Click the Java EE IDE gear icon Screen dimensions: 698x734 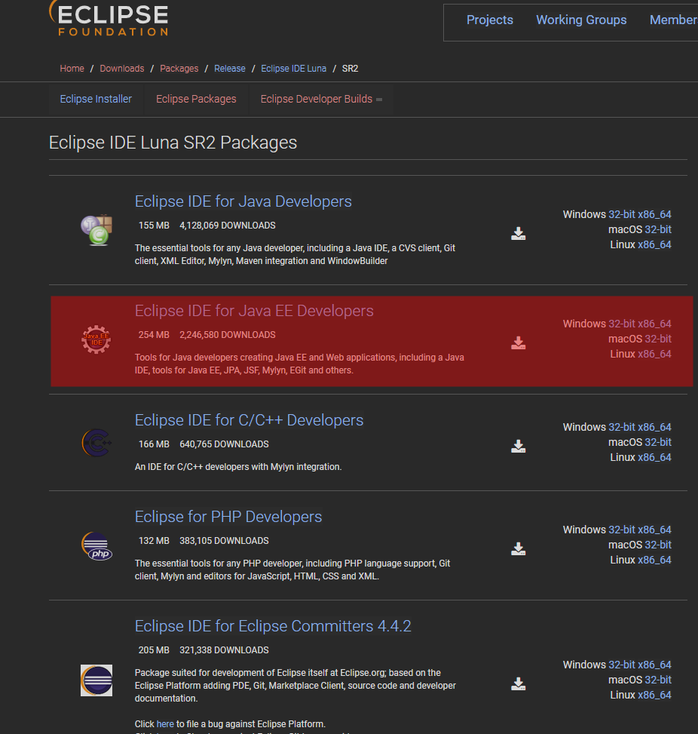coord(96,340)
